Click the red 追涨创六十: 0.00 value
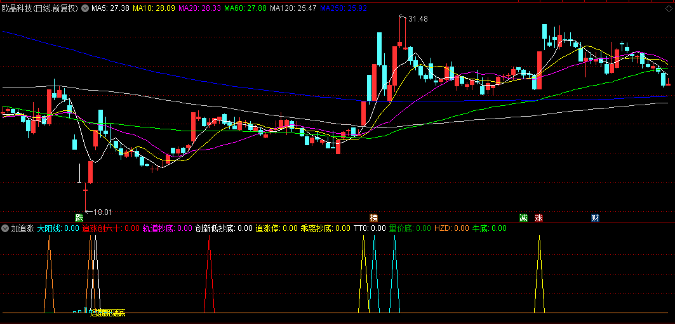 pyautogui.click(x=111, y=228)
